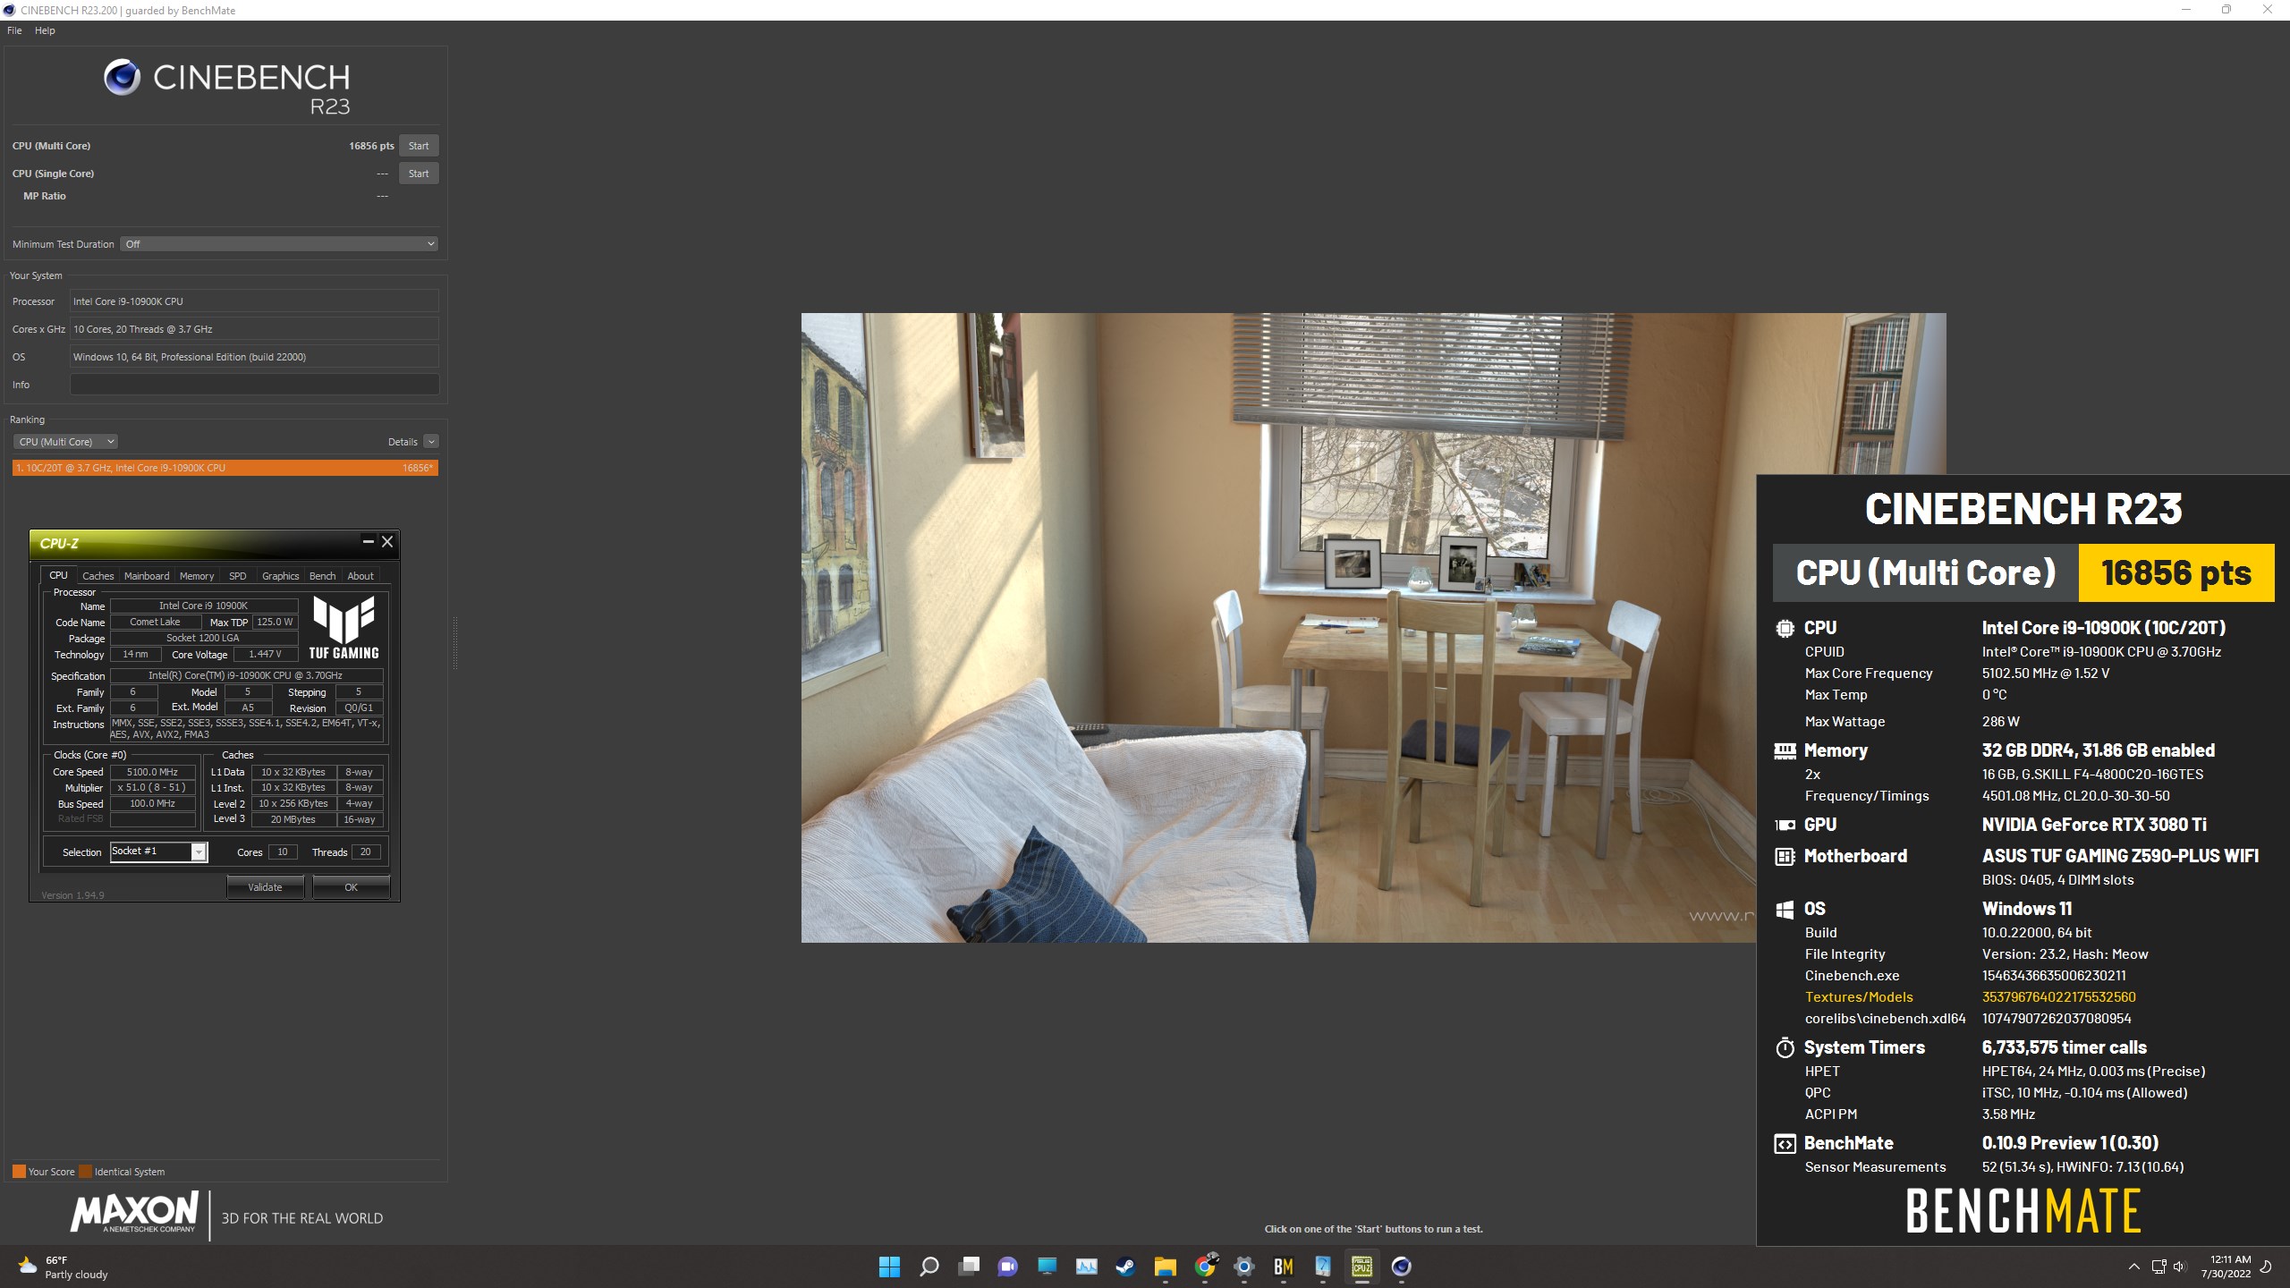The width and height of the screenshot is (2290, 1288).
Task: Show hidden system tray icons
Action: (x=2133, y=1267)
